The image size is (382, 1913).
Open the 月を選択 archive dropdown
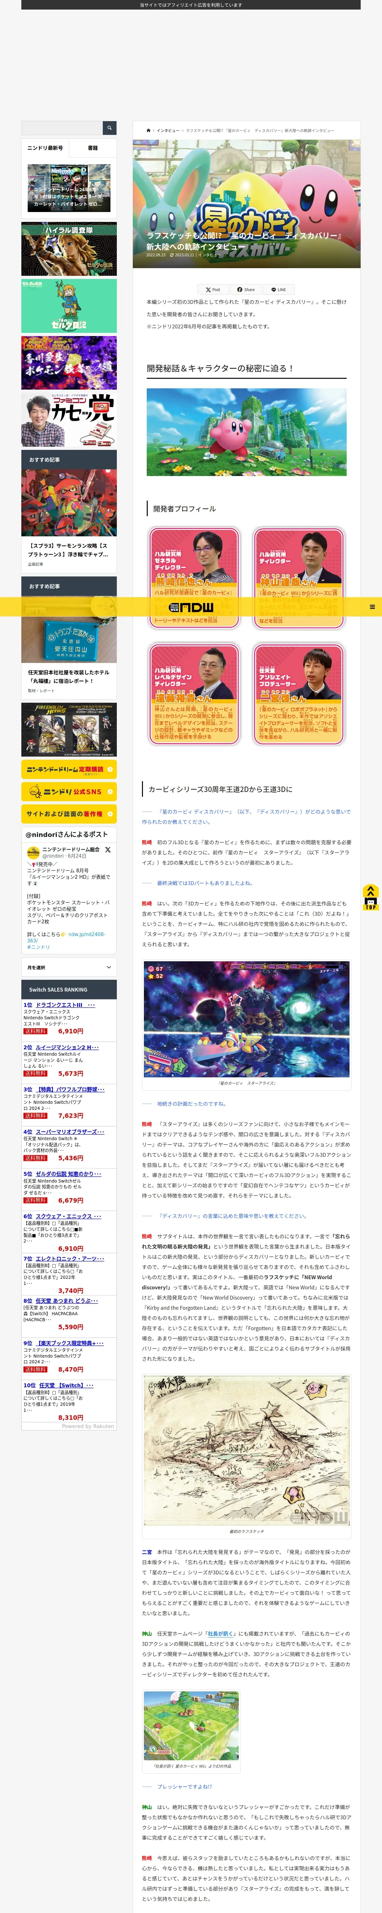[69, 967]
